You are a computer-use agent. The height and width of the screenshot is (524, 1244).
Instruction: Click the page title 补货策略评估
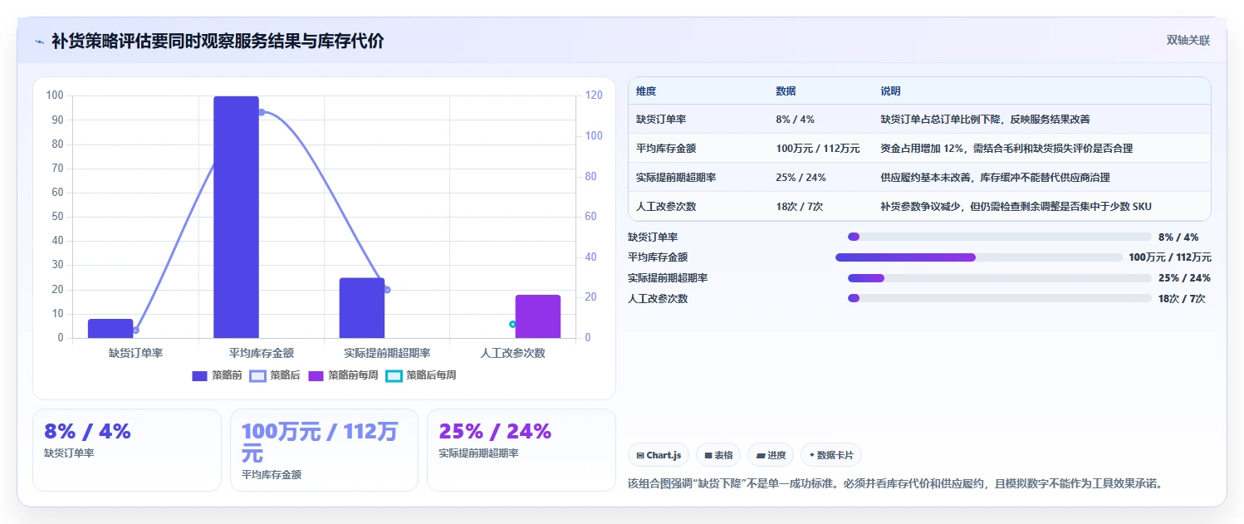point(218,42)
